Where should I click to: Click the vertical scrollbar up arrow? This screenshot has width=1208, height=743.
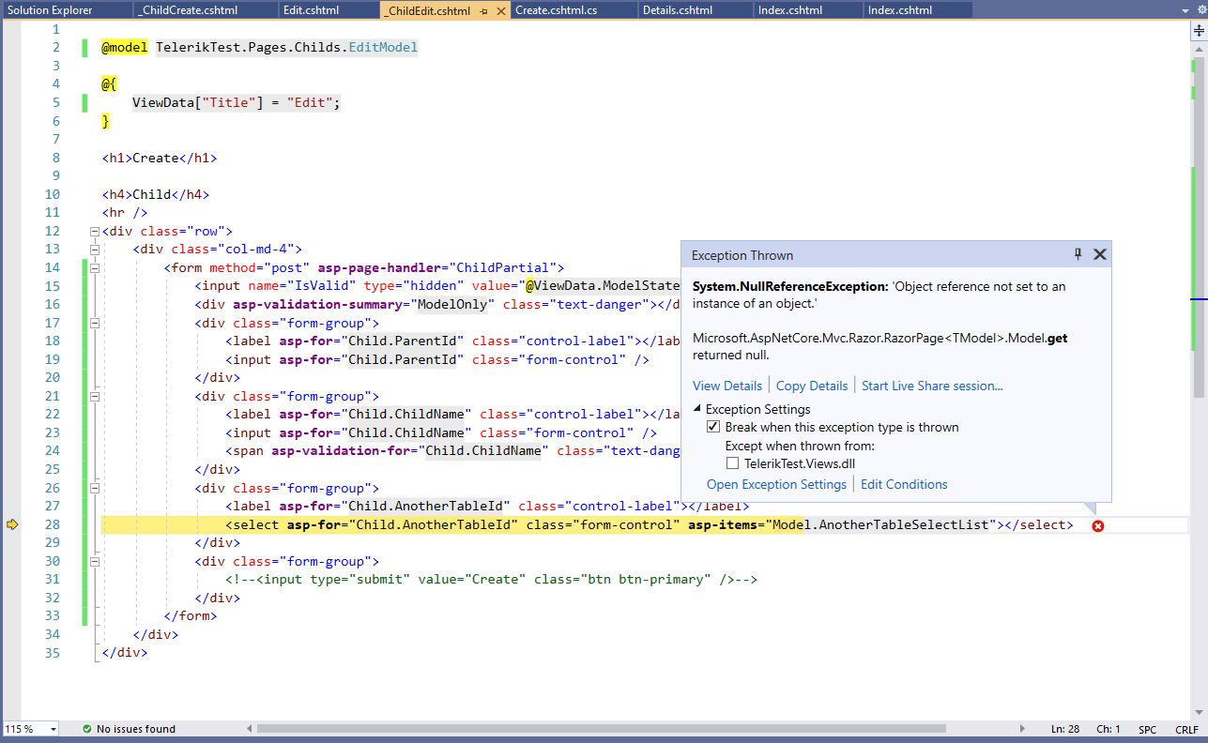[1200, 48]
